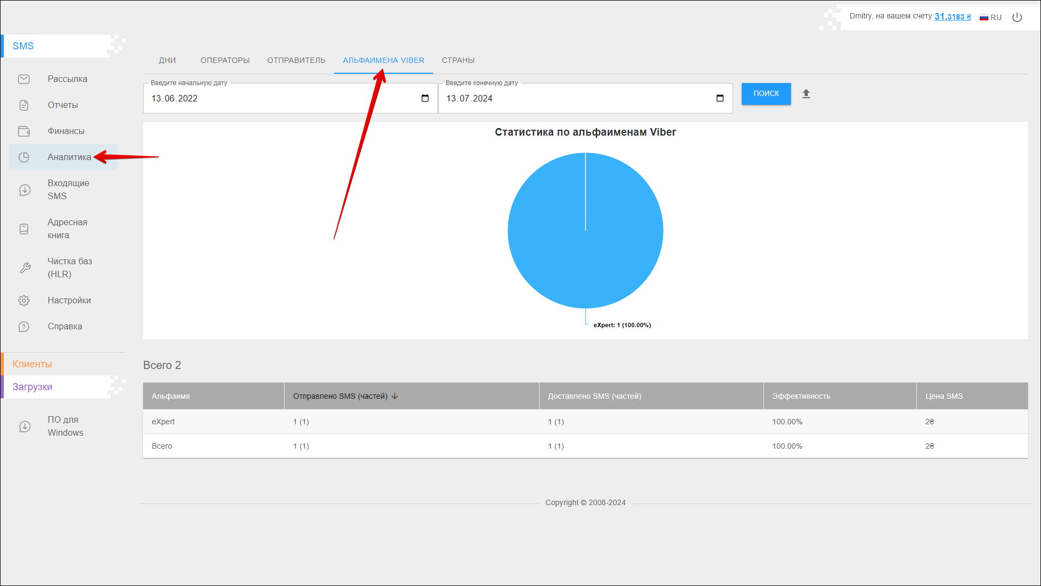Open ПО для Windows download item

click(x=65, y=426)
